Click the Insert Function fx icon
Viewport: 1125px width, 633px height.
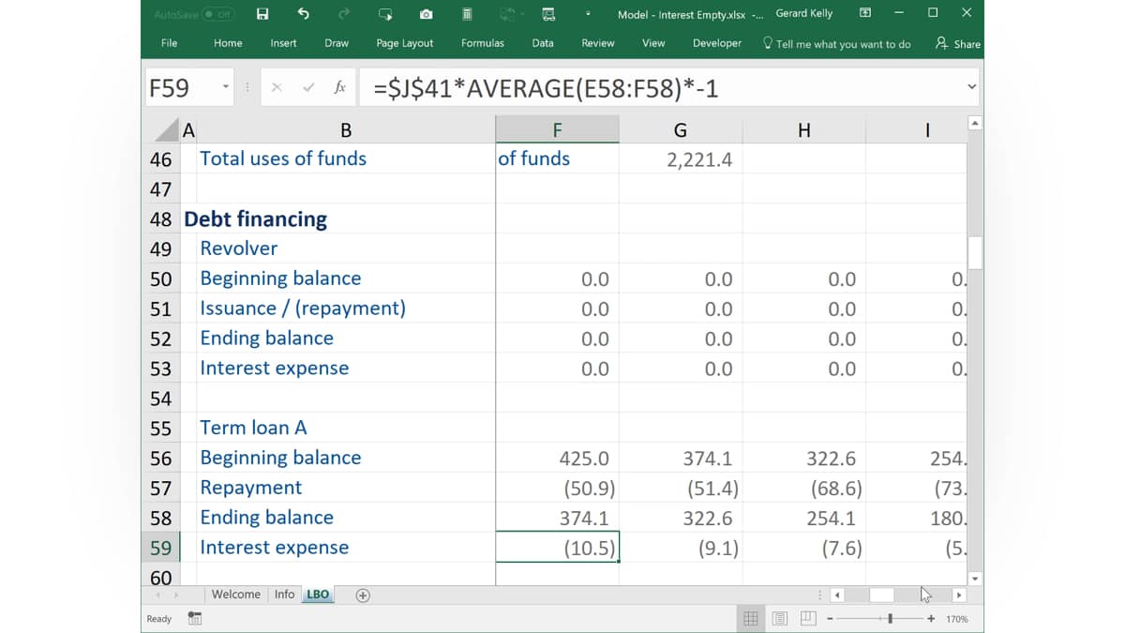[339, 87]
